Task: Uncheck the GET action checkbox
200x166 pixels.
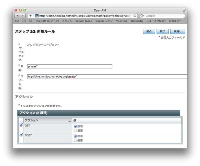Action: pos(21,125)
